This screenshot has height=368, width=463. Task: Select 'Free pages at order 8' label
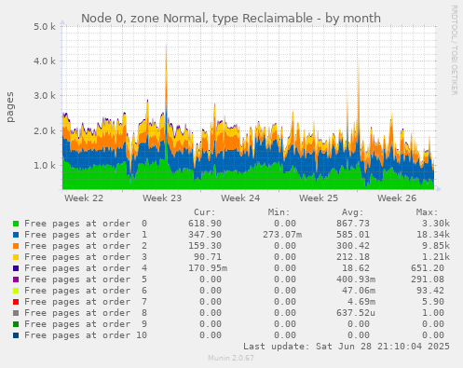[86, 313]
